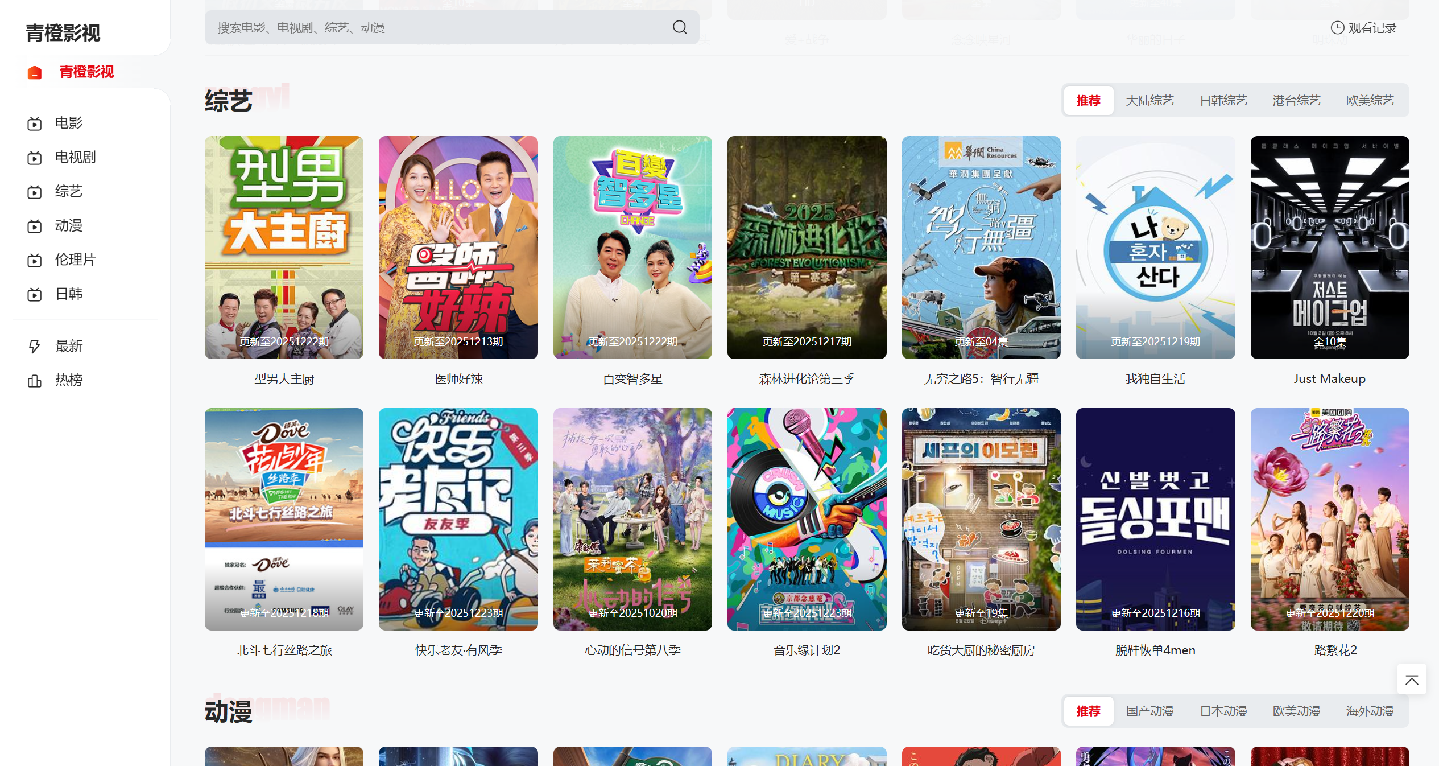Click the 日韩 sidebar icon
1439x766 pixels.
[x=35, y=294]
